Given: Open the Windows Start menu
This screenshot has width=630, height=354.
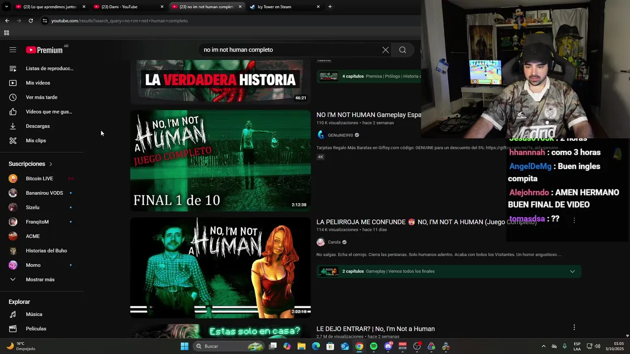Looking at the screenshot, I should click(185, 346).
